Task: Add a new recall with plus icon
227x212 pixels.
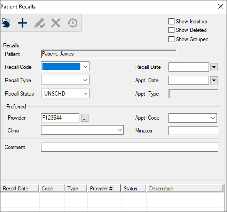Action: click(22, 23)
